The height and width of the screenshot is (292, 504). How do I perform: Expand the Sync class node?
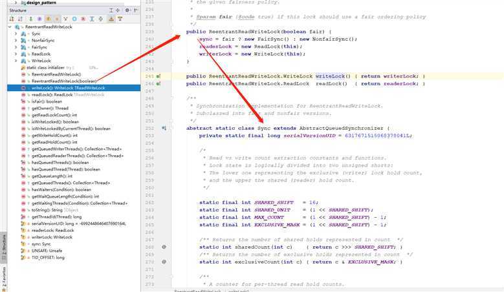pos(16,34)
